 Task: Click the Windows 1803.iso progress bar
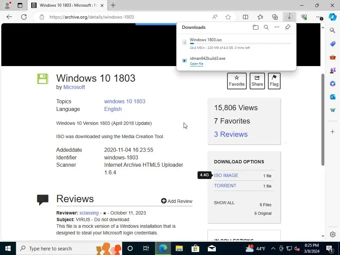(240, 43)
